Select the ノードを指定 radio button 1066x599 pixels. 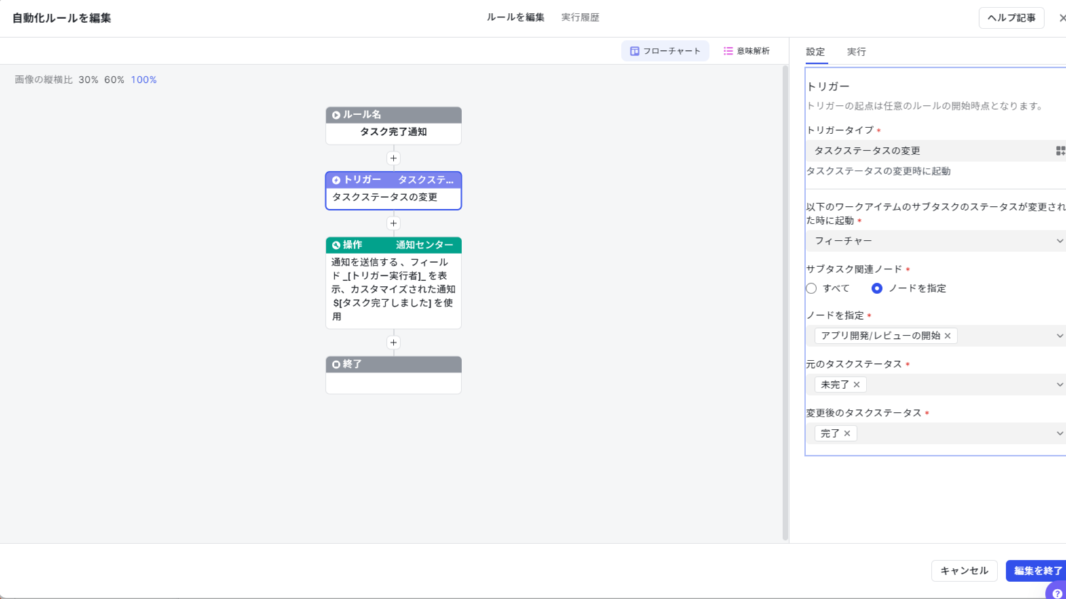(x=877, y=289)
